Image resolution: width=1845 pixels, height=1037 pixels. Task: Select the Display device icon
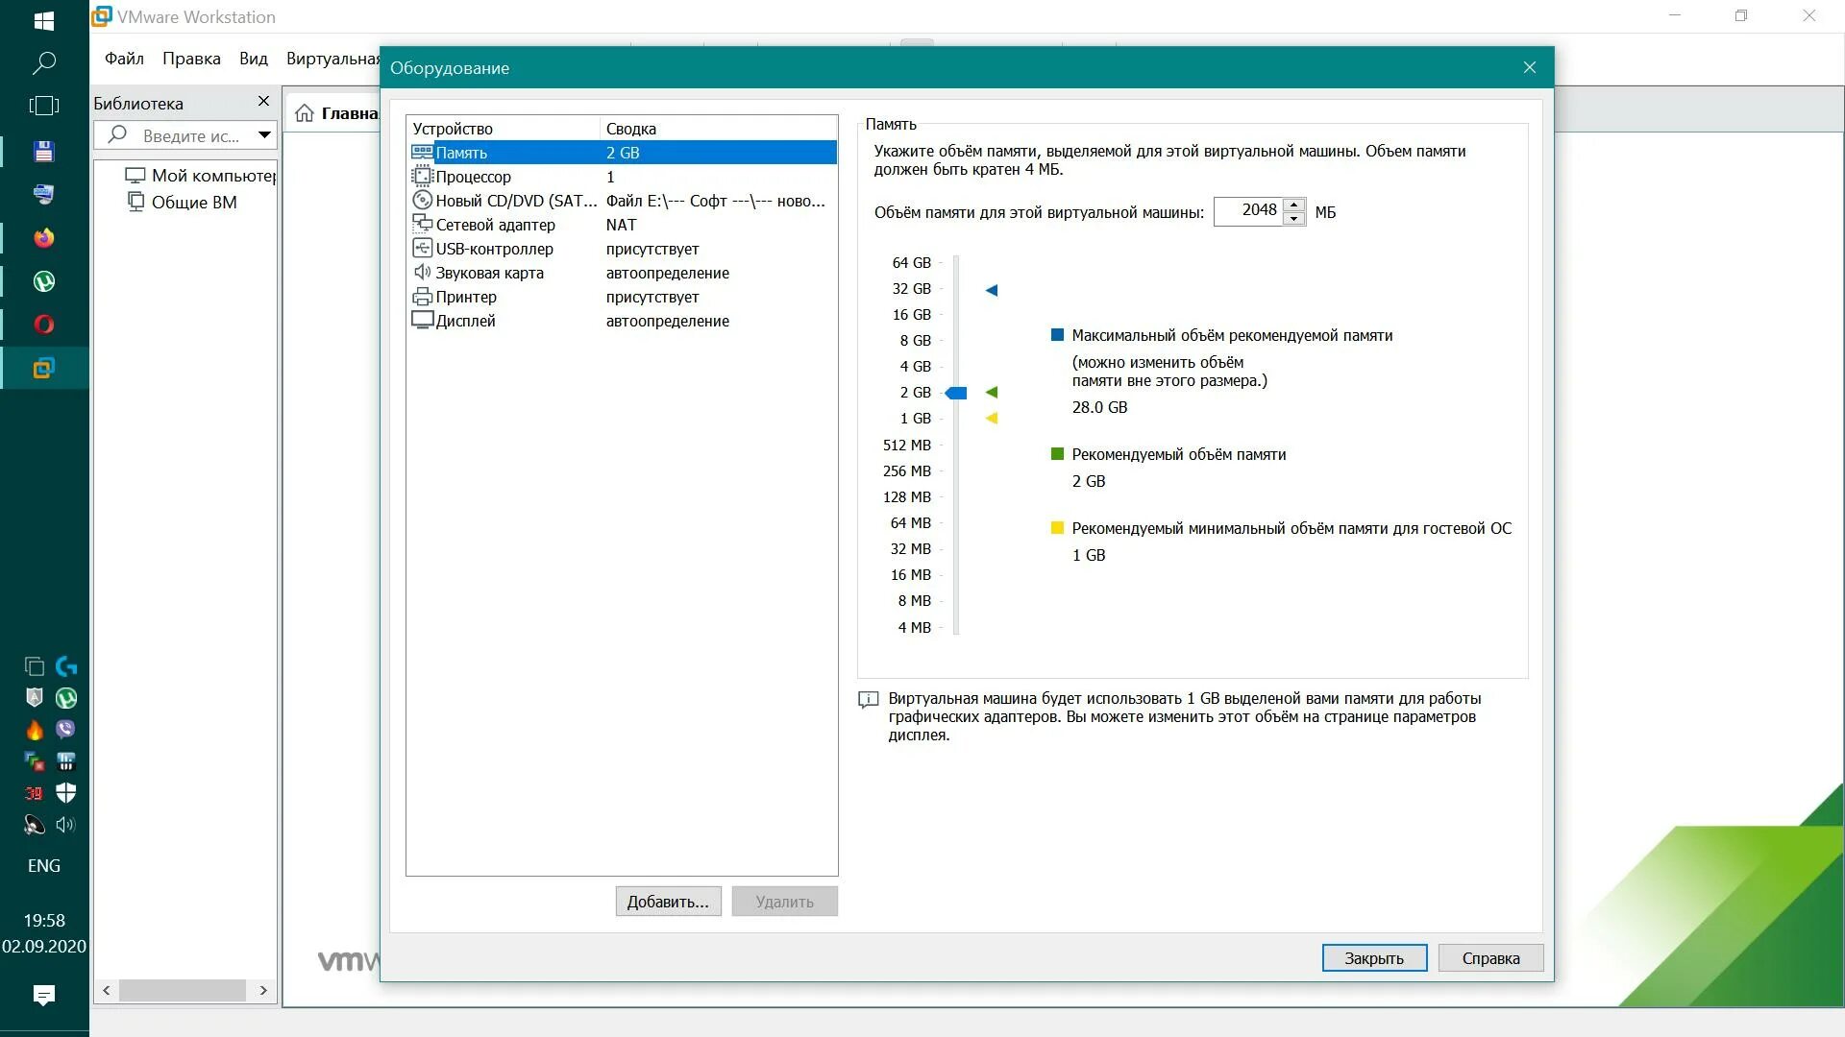point(422,321)
